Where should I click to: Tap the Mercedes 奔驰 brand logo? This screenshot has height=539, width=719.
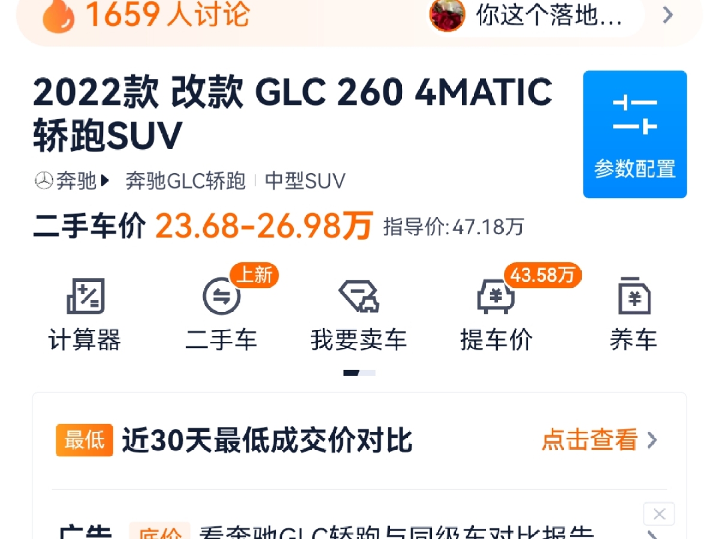tap(44, 180)
